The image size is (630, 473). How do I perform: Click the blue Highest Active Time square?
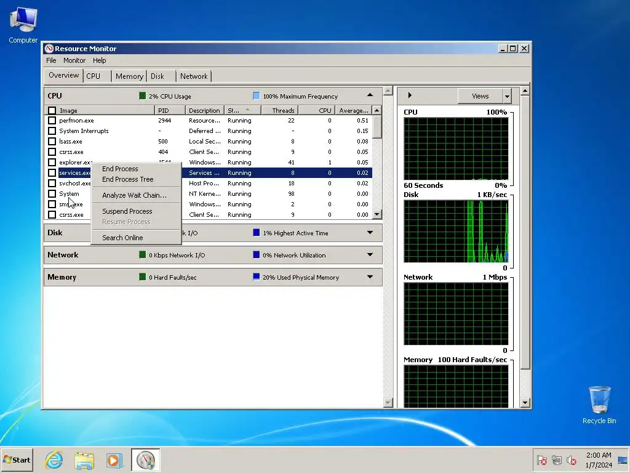257,232
